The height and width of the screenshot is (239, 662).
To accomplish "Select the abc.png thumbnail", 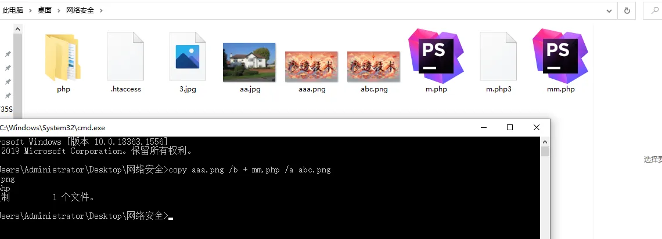I will [373, 67].
